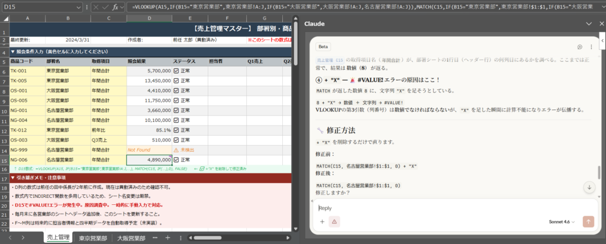Screen dimensions: 606x244
Task: Open the formula bar options dots
Action: 86,7
